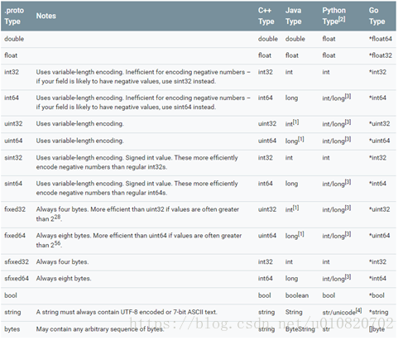Click 'Uses variable-length encoding.' in uint32 row
Image resolution: width=403 pixels, height=340 pixels.
(80, 123)
